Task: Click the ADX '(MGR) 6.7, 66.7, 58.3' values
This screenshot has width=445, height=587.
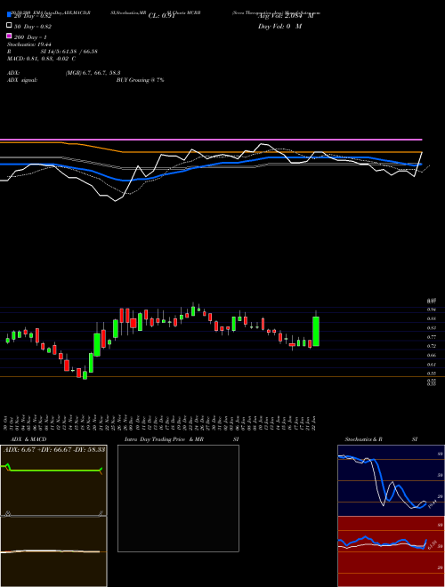Action: [93, 73]
